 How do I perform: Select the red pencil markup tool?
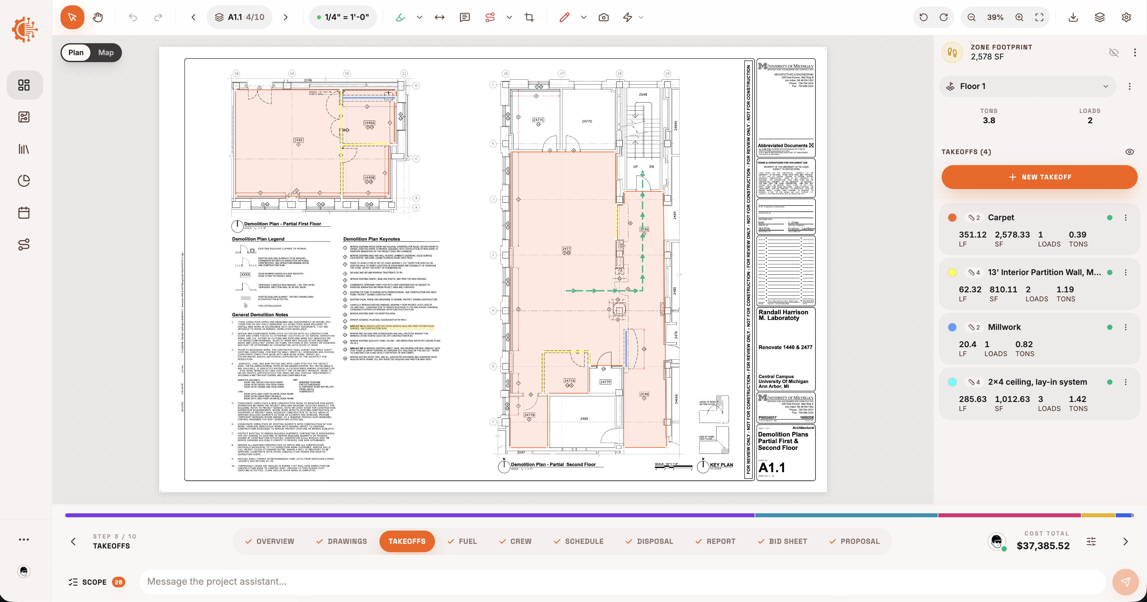point(564,17)
